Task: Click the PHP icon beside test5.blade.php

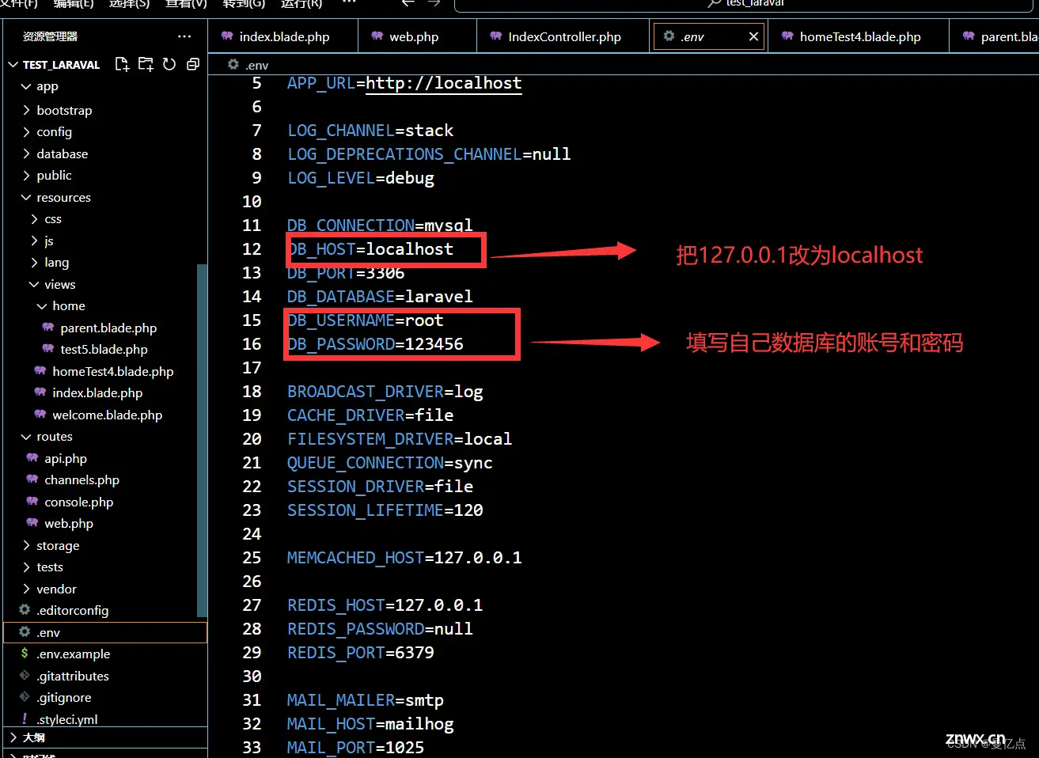Action: tap(48, 349)
